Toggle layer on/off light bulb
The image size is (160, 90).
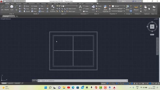tap(57, 6)
